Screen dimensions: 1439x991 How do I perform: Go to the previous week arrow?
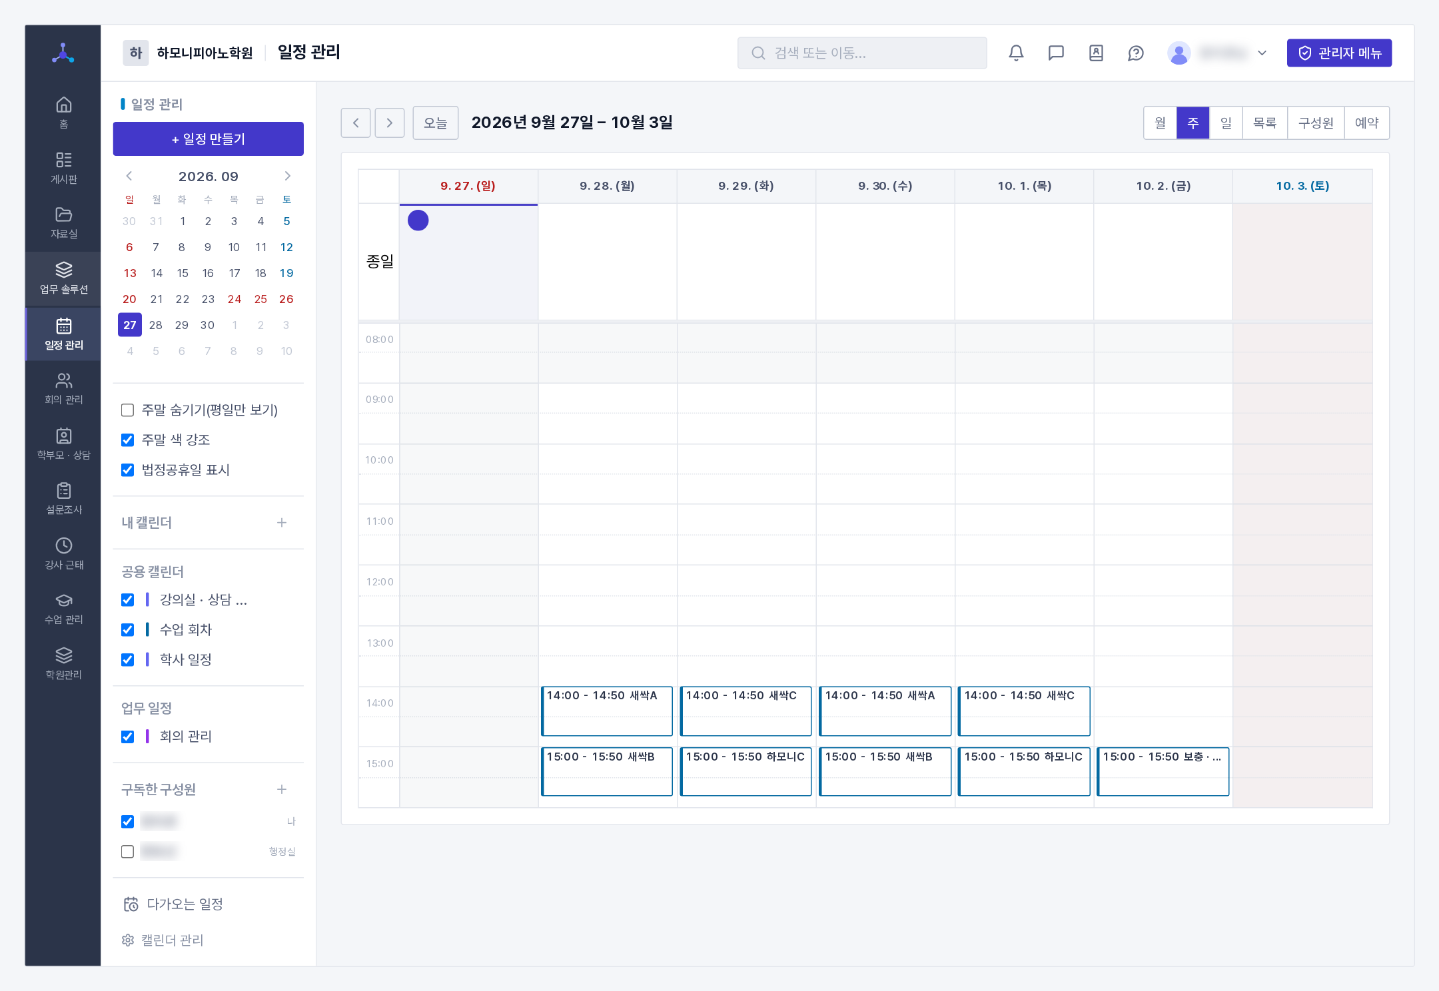356,123
